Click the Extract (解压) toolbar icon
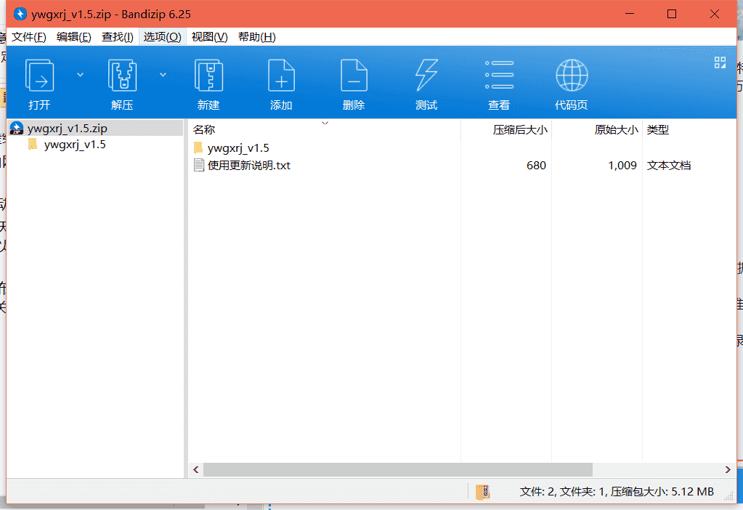The width and height of the screenshot is (743, 510). pos(122,76)
